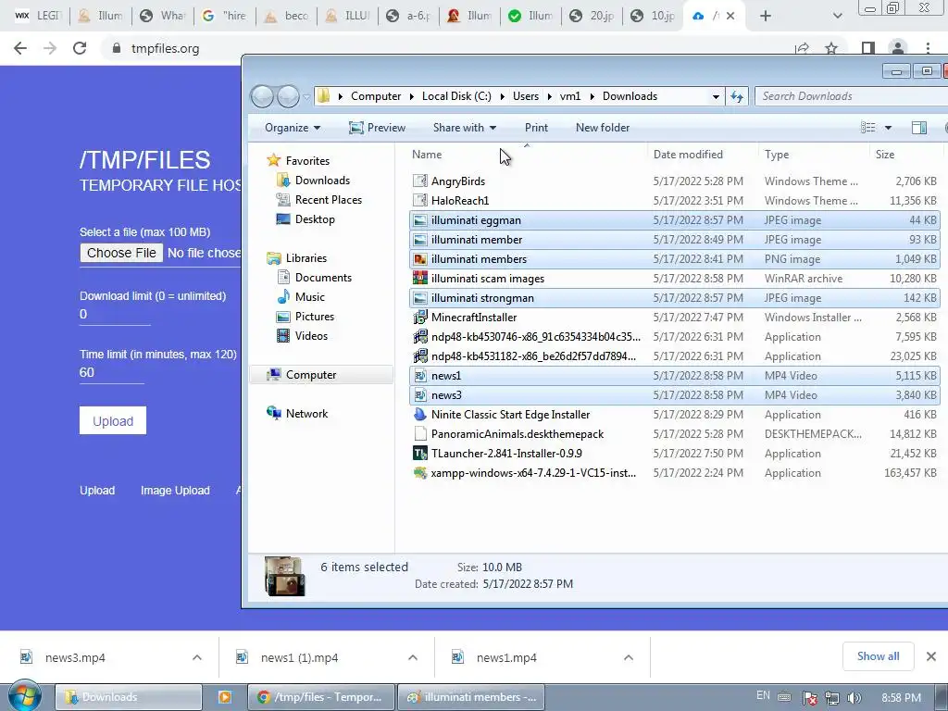Image resolution: width=948 pixels, height=711 pixels.
Task: Open the news1.mp4 download options chevron
Action: [x=629, y=657]
